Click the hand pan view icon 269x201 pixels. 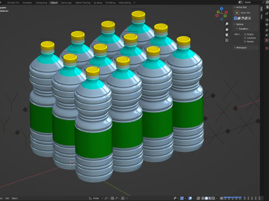point(227,29)
